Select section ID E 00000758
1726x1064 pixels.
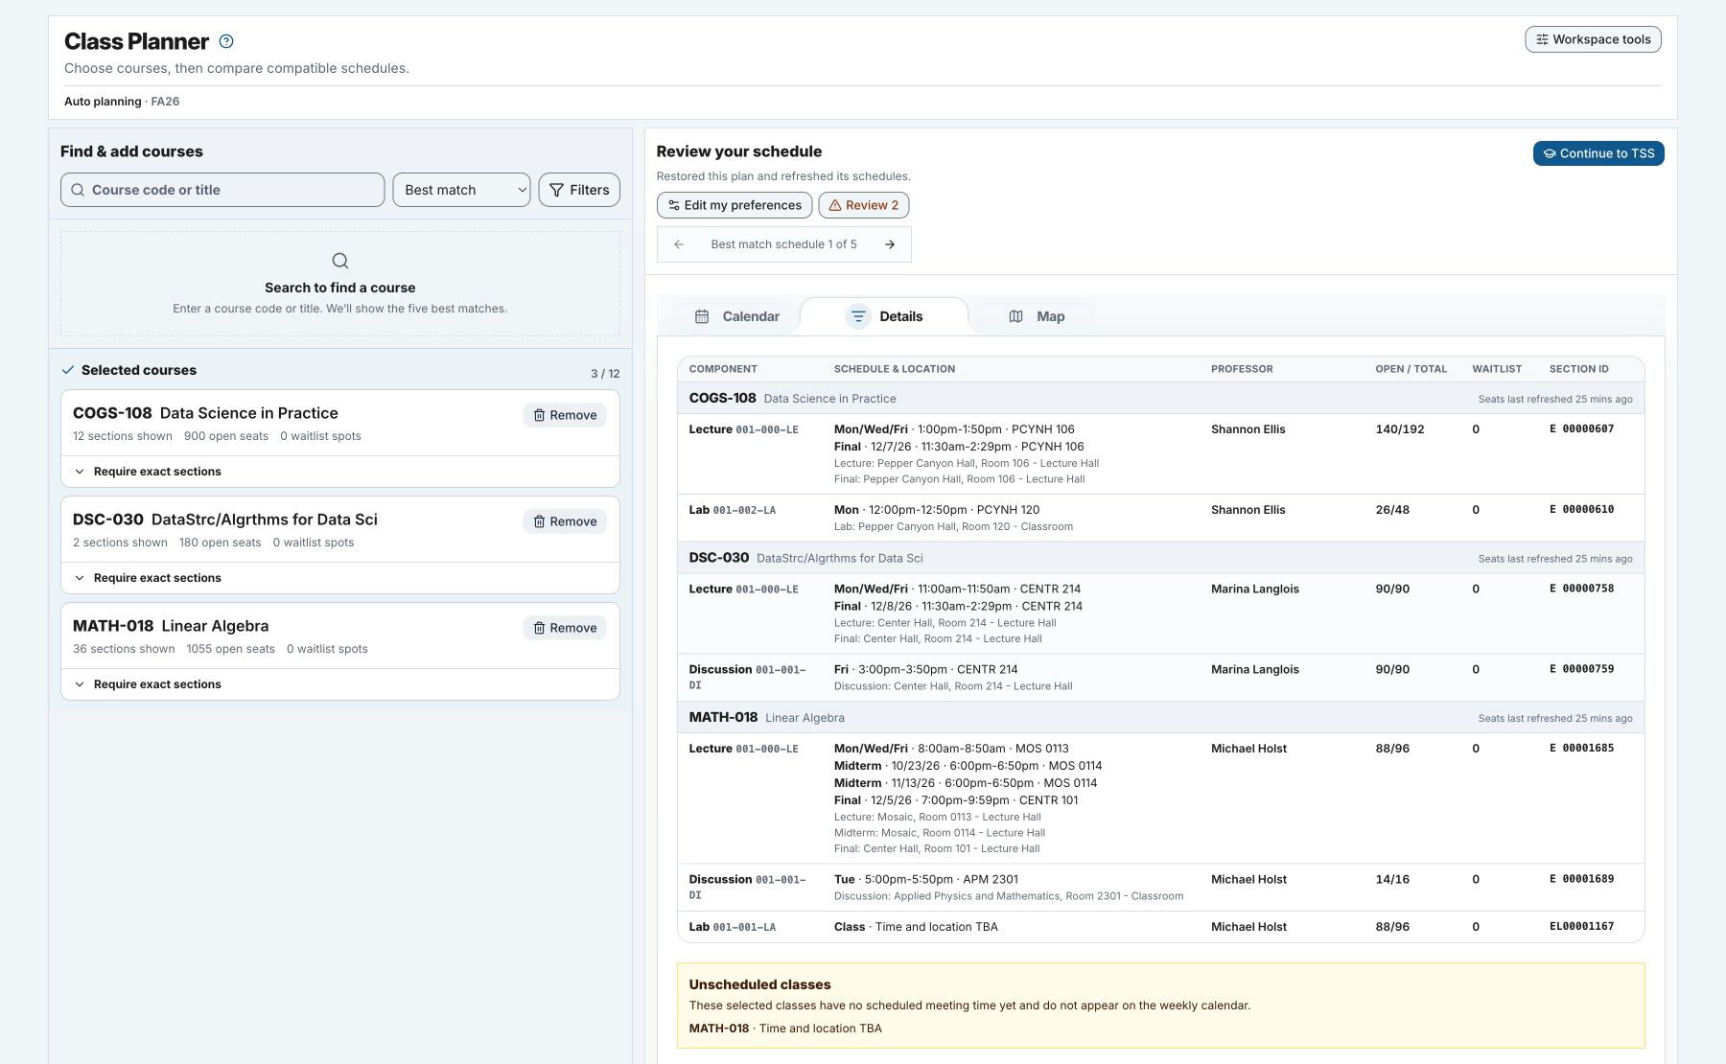tap(1581, 590)
